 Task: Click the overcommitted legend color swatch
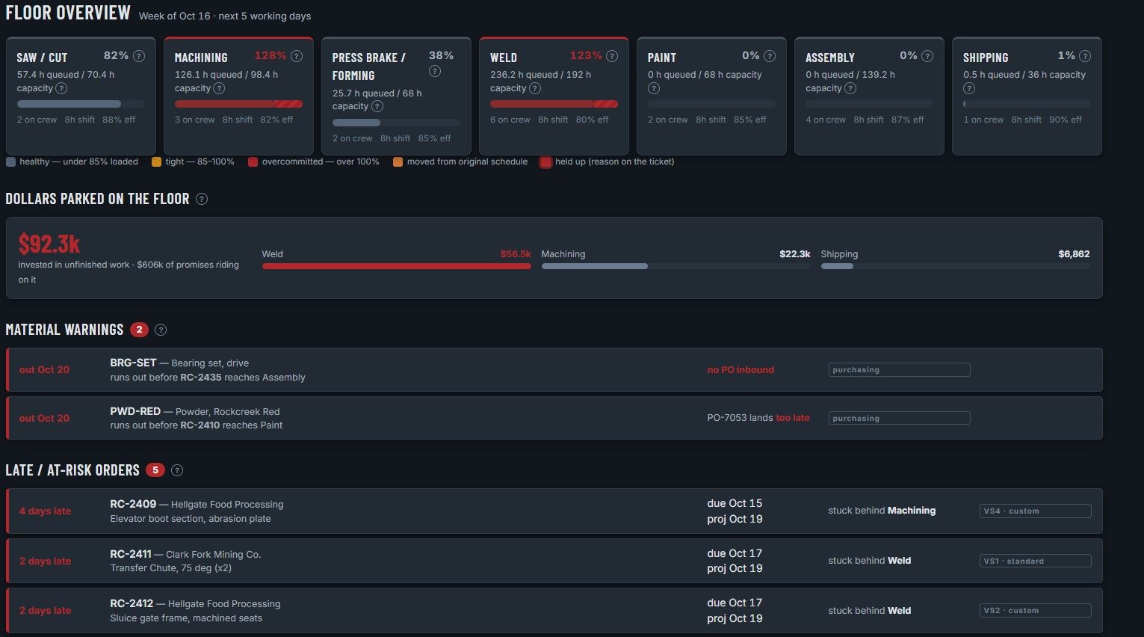point(253,161)
